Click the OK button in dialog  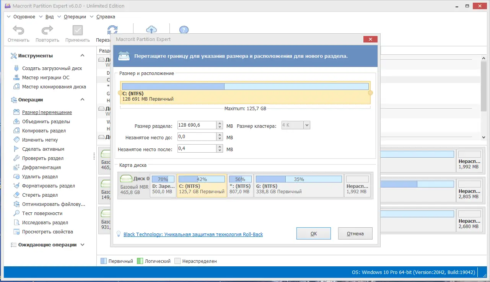point(314,233)
